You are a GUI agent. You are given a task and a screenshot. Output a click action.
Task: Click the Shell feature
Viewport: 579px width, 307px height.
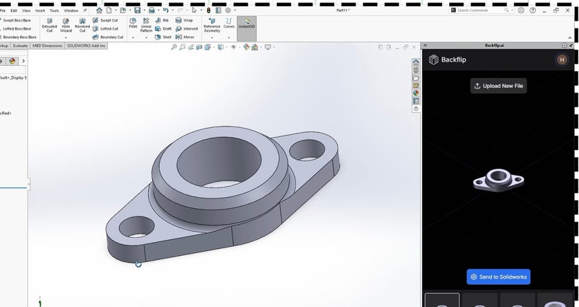[x=163, y=37]
